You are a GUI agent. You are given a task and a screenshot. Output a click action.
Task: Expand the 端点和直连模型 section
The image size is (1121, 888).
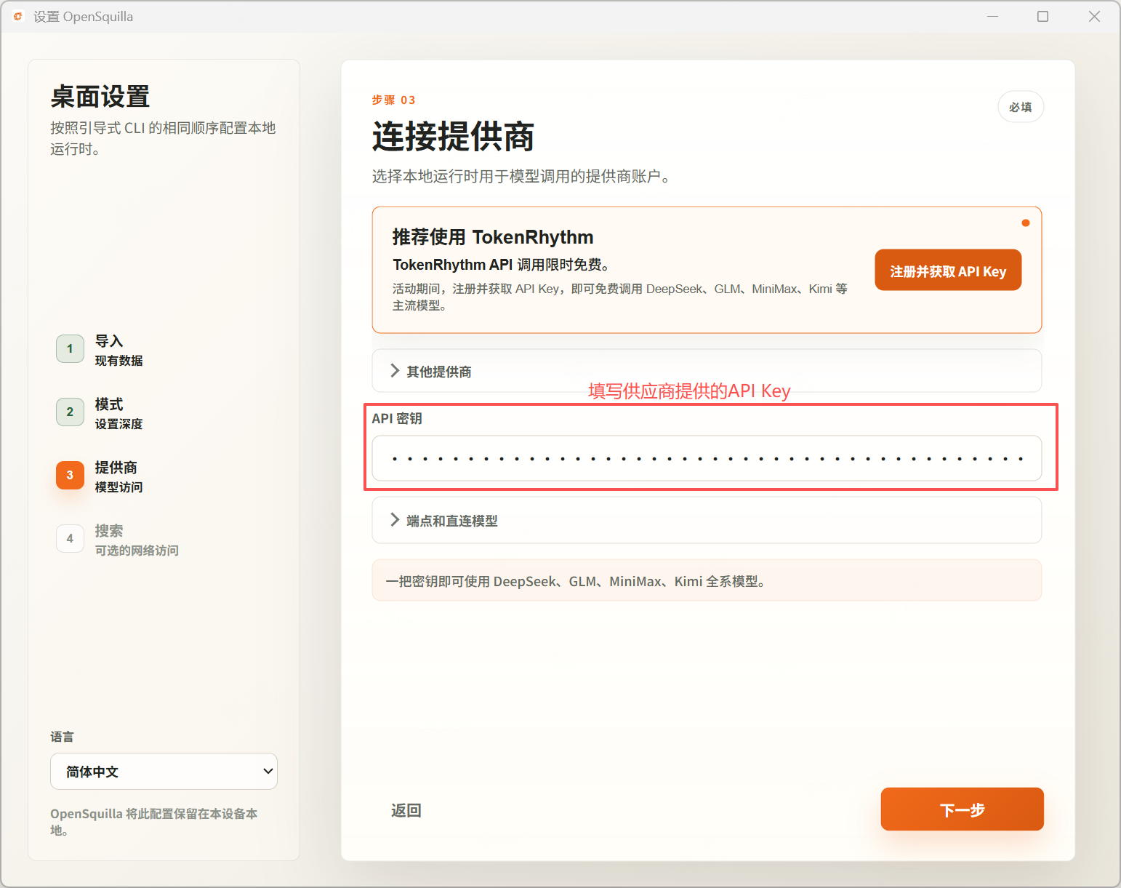(x=707, y=520)
